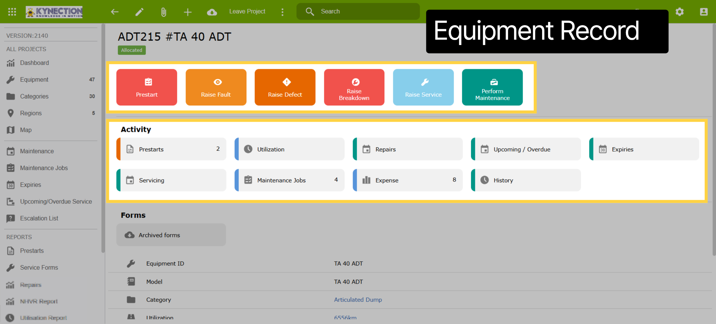
Task: Click the back arrow in toolbar
Action: pos(115,12)
